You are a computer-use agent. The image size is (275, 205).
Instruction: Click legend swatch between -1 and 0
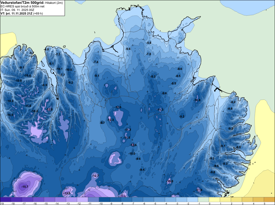pos(204,200)
